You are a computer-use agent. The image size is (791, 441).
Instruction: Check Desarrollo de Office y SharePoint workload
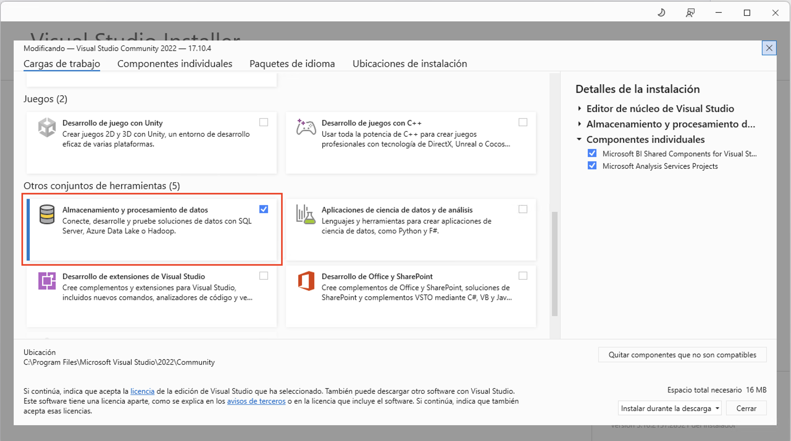tap(523, 276)
